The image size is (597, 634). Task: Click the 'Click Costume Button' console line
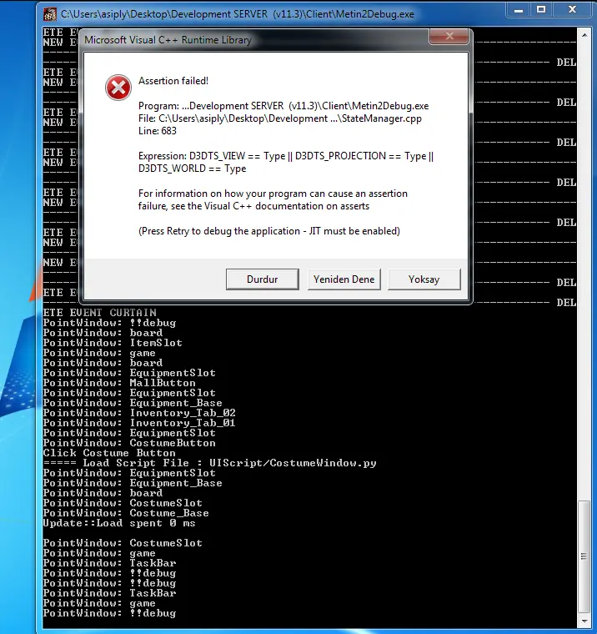pyautogui.click(x=109, y=453)
